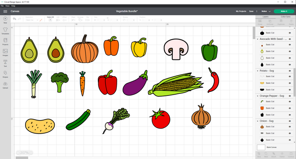Viewport: 296px width, 159px height.
Task: Collapse the Potato - Svg layer group
Action: click(258, 71)
